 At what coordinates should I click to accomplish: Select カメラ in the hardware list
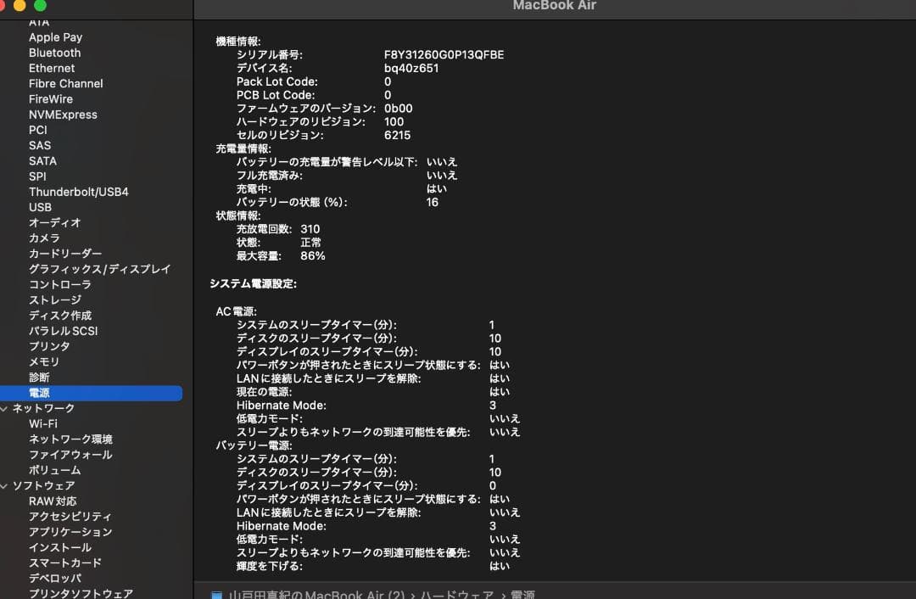click(x=44, y=238)
